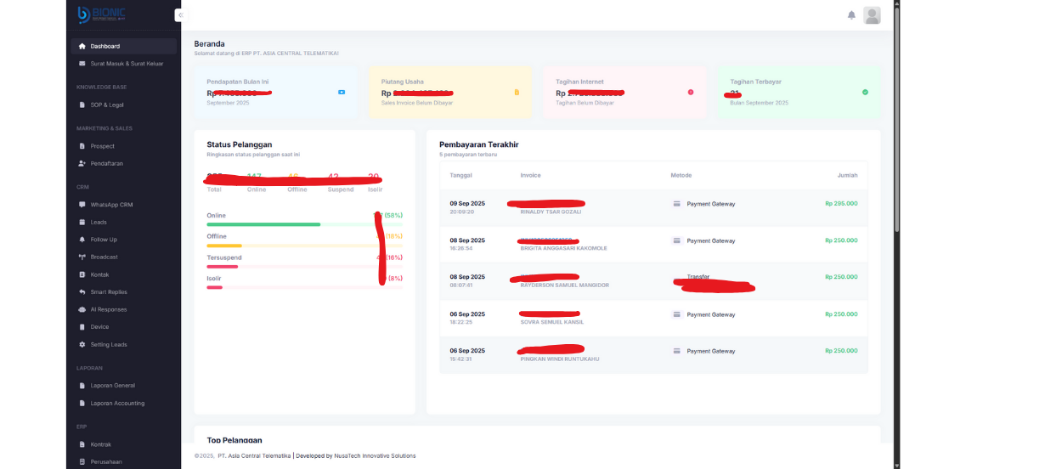Click the AI Responses robot icon
The height and width of the screenshot is (469, 1045).
82,309
